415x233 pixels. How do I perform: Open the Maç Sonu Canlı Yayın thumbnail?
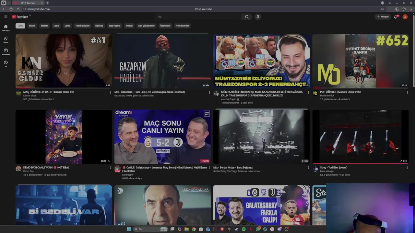tap(162, 137)
